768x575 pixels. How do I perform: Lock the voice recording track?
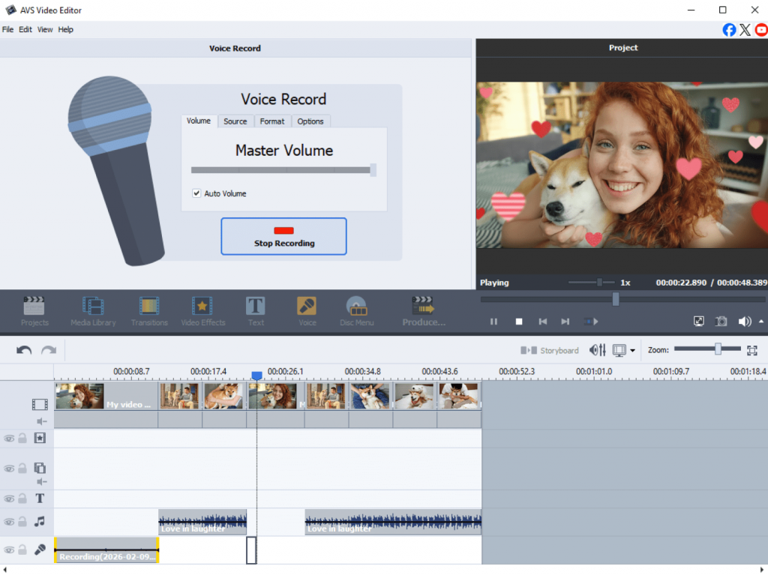pyautogui.click(x=22, y=550)
